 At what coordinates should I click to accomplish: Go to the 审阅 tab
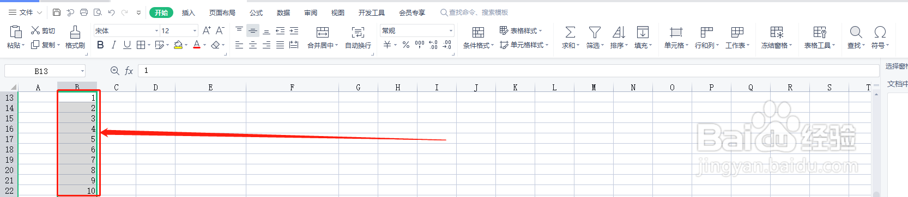click(311, 13)
